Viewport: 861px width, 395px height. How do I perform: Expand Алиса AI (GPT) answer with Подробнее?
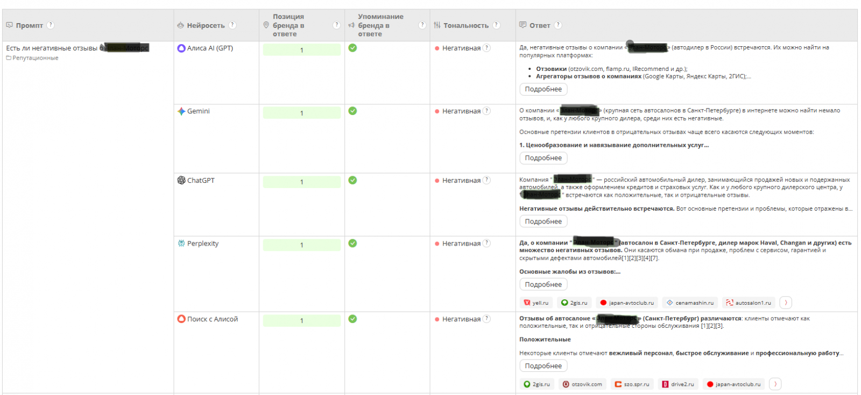543,89
